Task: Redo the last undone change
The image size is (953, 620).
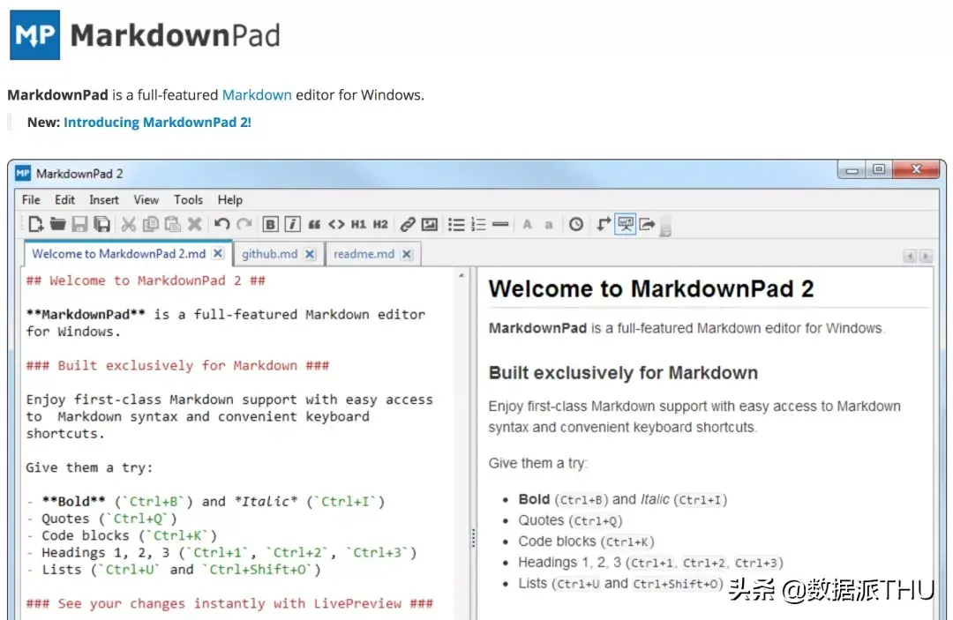Action: pyautogui.click(x=244, y=225)
